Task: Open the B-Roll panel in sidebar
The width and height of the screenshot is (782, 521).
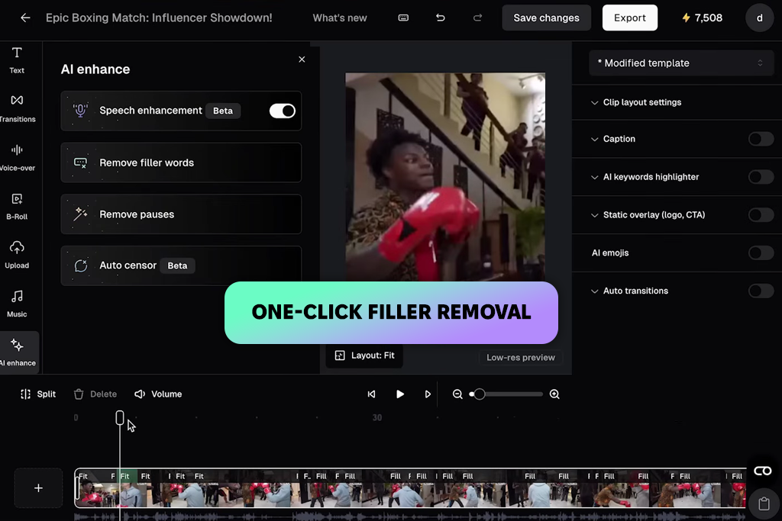Action: point(17,207)
